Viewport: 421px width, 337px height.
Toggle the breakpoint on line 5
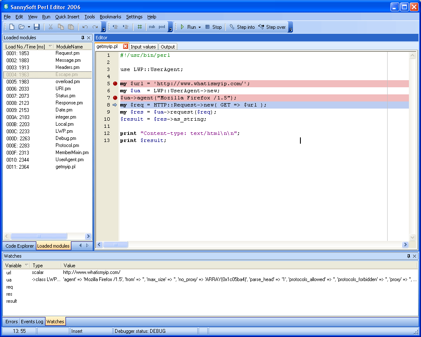click(115, 84)
